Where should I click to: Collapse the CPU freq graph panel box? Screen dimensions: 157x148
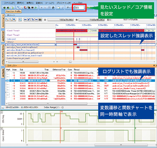pos(1,112)
